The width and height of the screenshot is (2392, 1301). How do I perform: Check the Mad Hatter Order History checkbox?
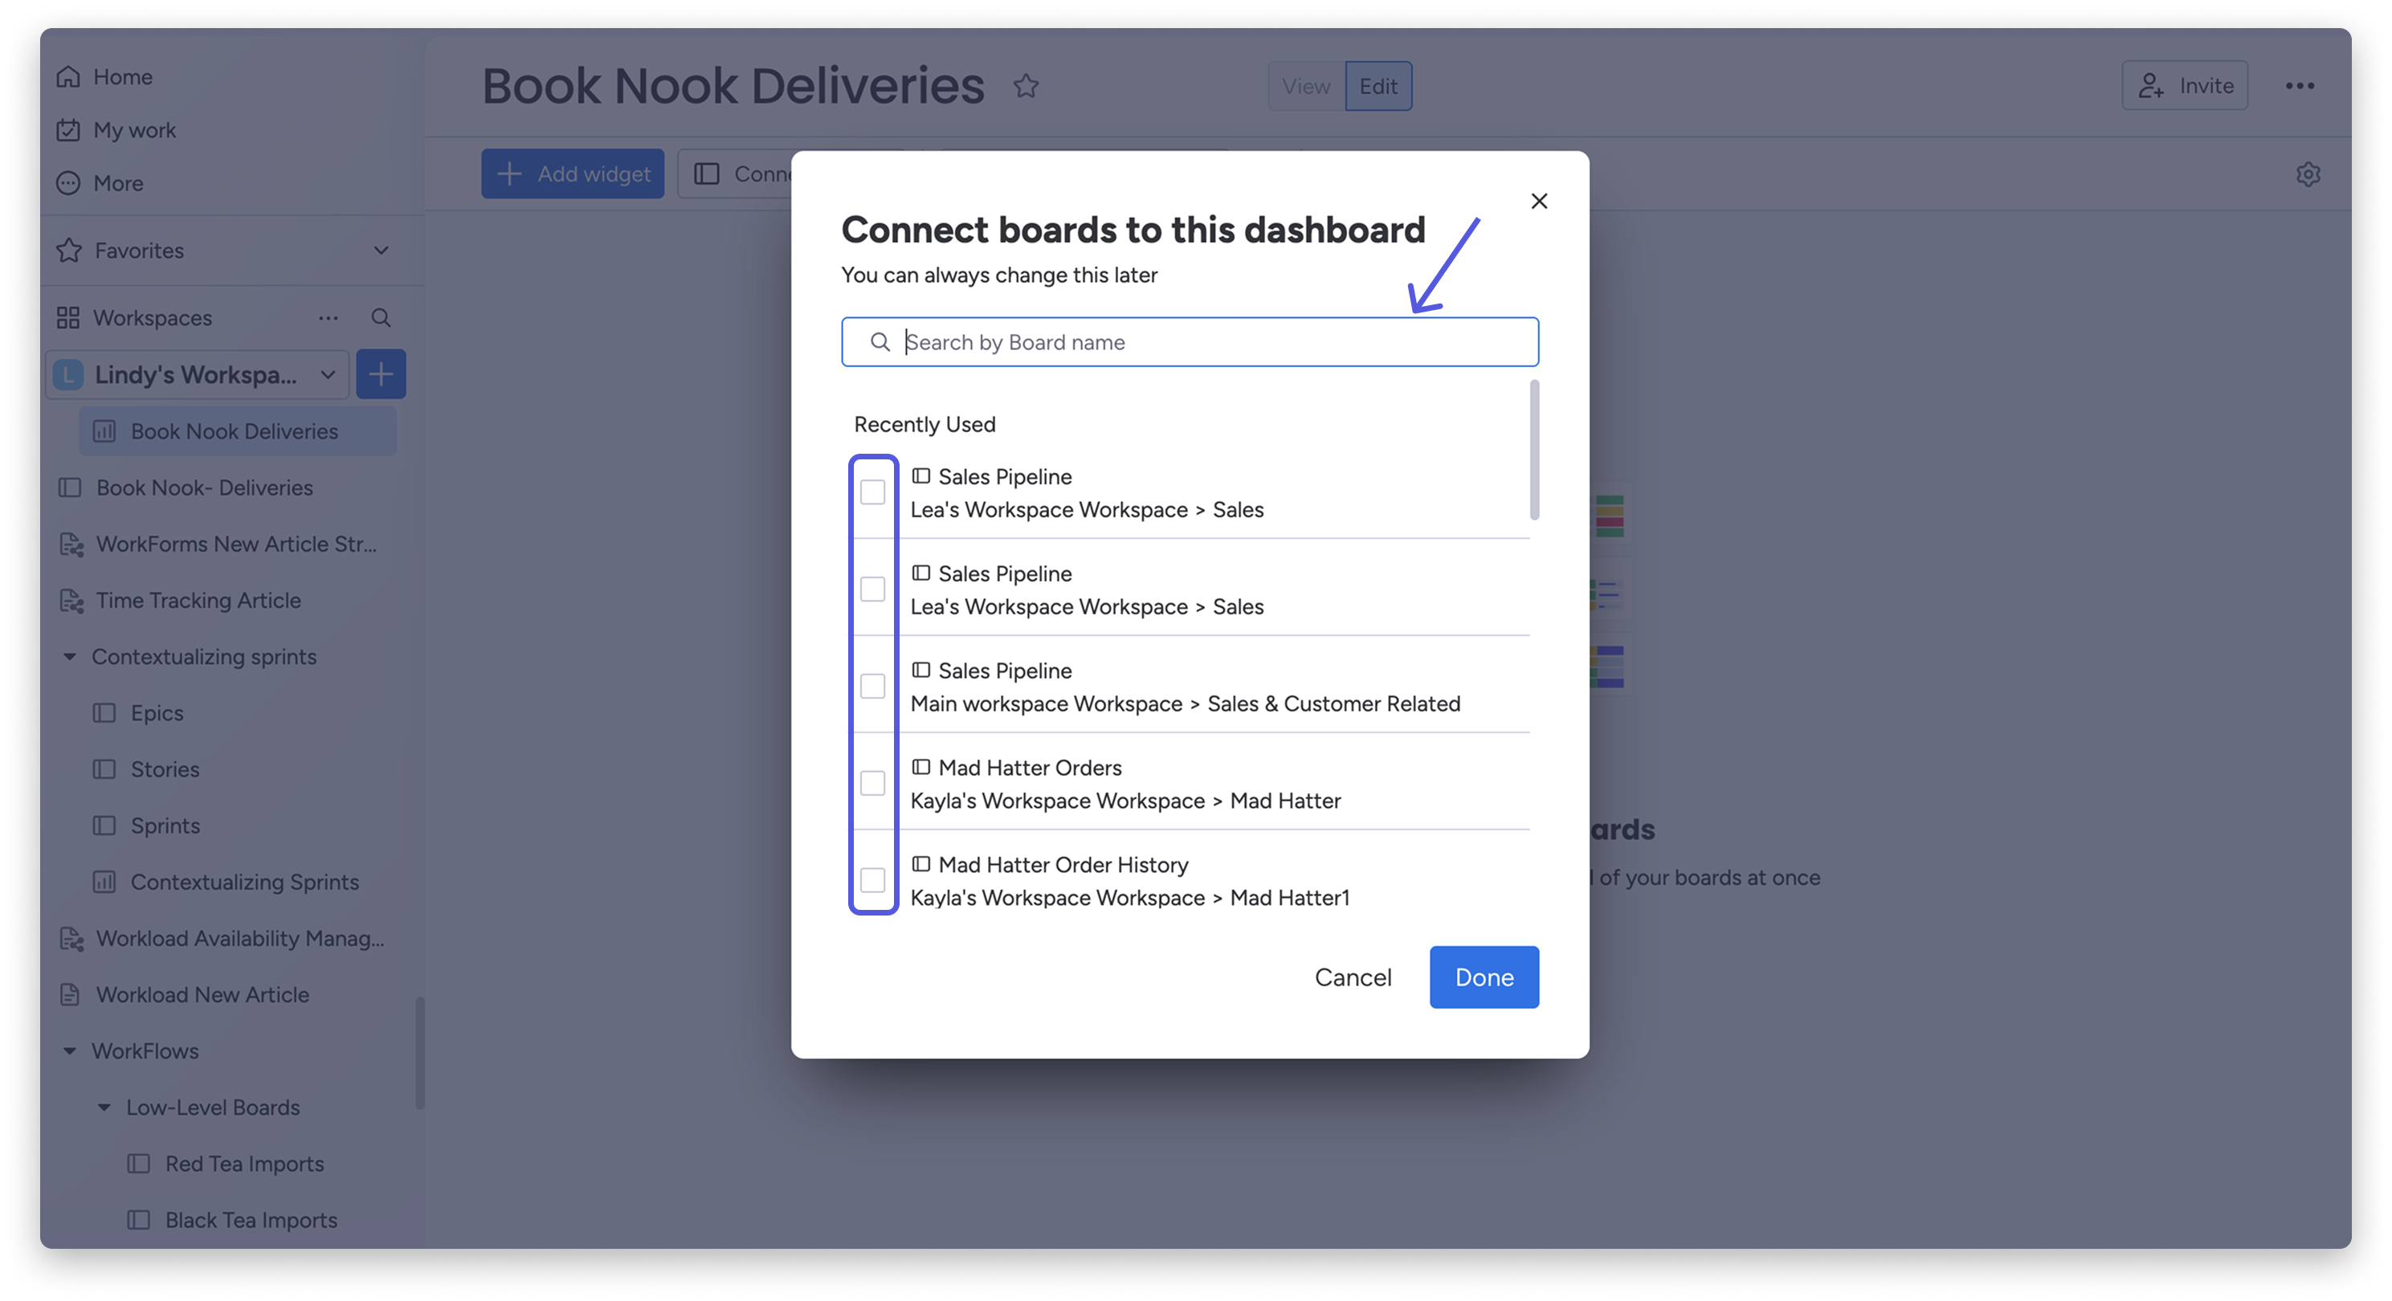coord(872,879)
